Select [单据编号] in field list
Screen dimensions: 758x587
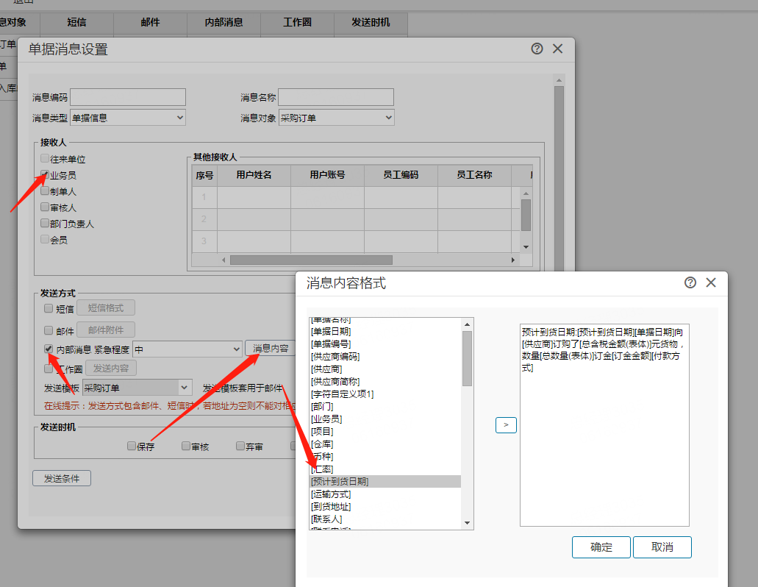pos(385,344)
